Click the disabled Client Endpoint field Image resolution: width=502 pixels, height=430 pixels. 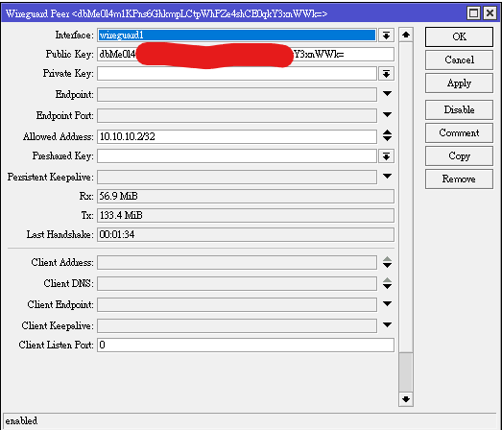237,304
